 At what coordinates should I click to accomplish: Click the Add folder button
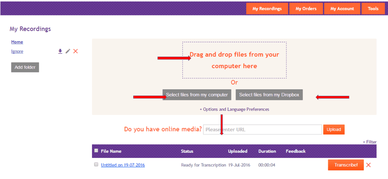[x=25, y=67]
